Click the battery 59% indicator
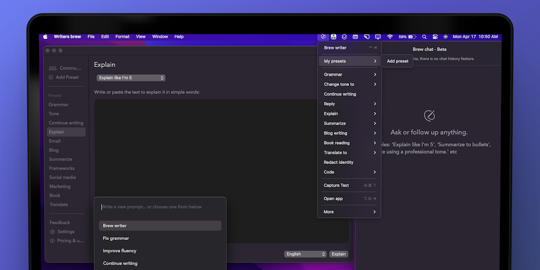The image size is (540, 270). tap(408, 36)
